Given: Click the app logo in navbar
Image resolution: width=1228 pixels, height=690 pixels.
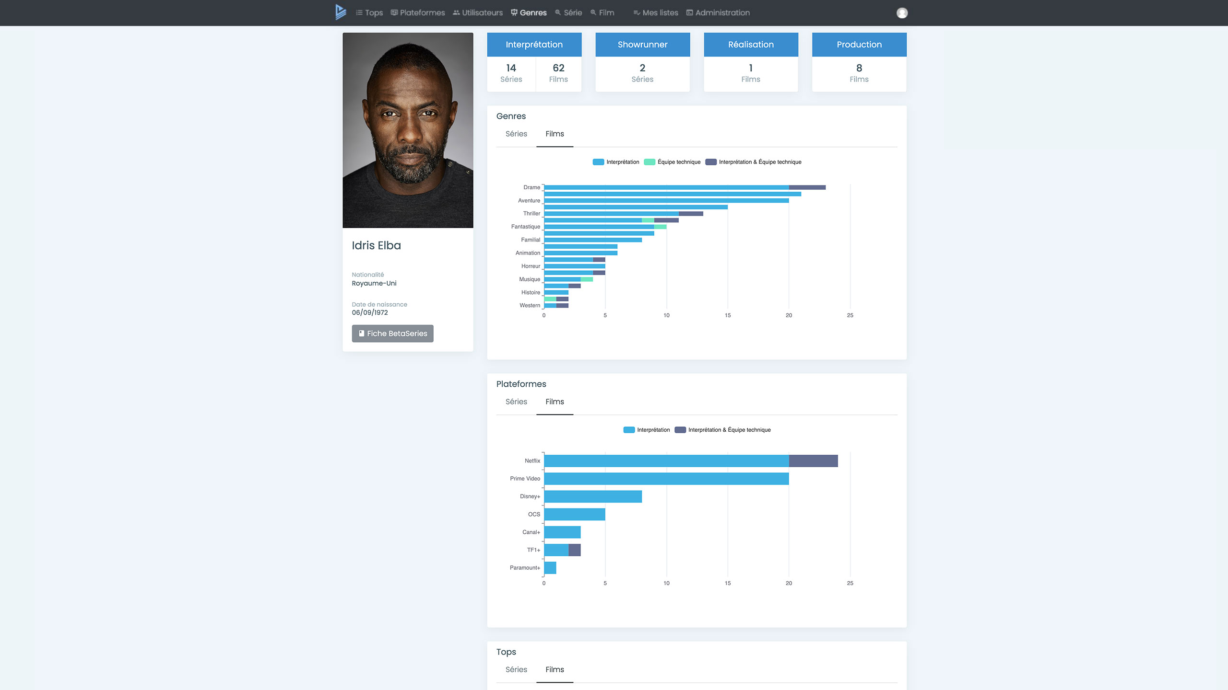Looking at the screenshot, I should [341, 12].
